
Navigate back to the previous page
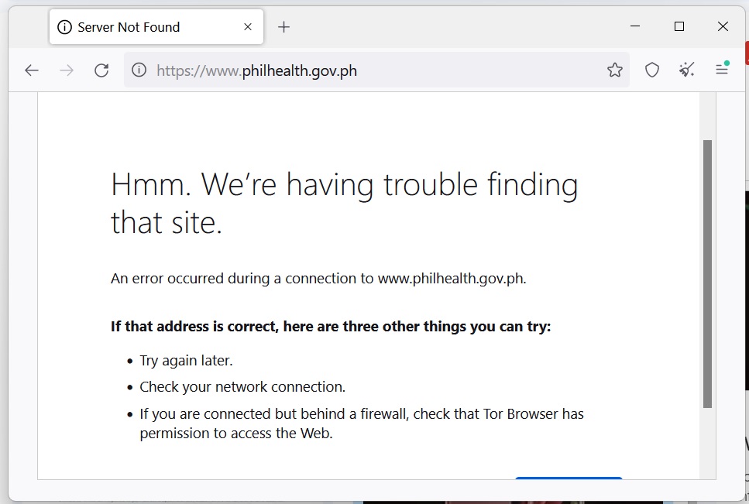(x=31, y=70)
